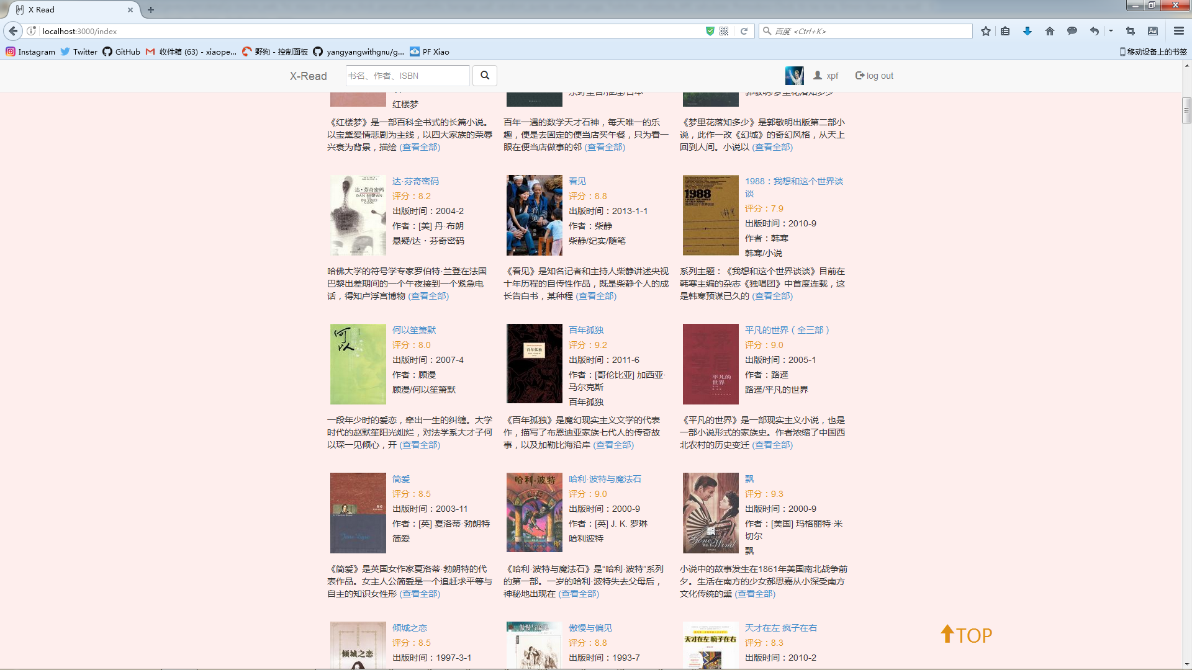Click 飘 Gone with the Wind cover
This screenshot has height=670, width=1192.
coord(711,513)
